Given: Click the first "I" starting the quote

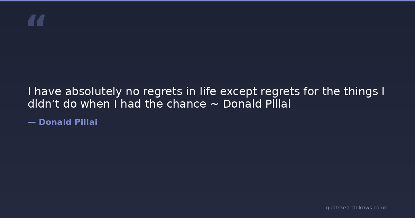Looking at the screenshot, I should 29,92.
